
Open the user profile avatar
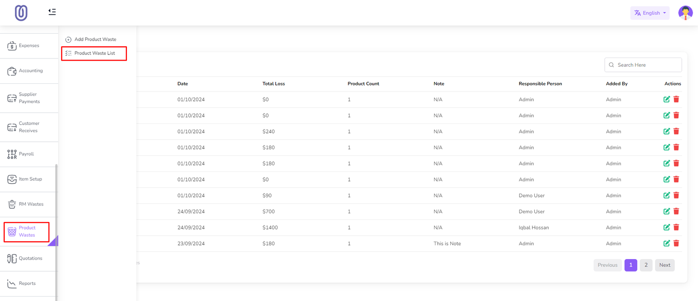coord(685,13)
